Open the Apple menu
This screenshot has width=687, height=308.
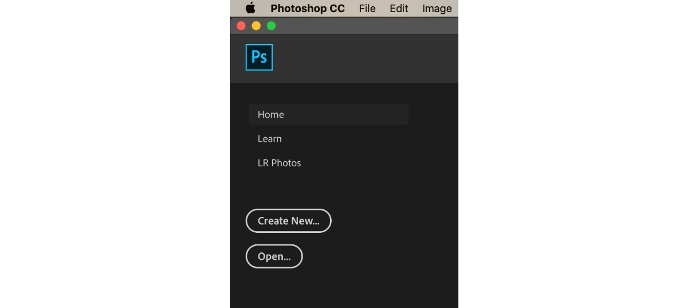[250, 8]
